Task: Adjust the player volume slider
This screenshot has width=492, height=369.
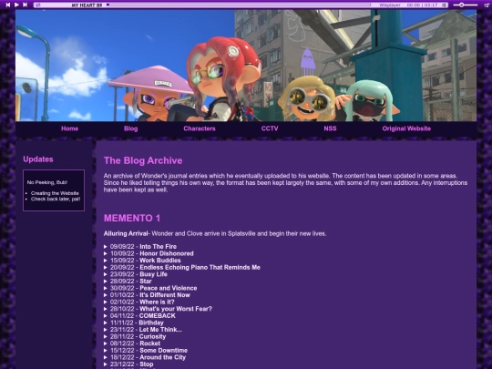Action: [x=466, y=5]
